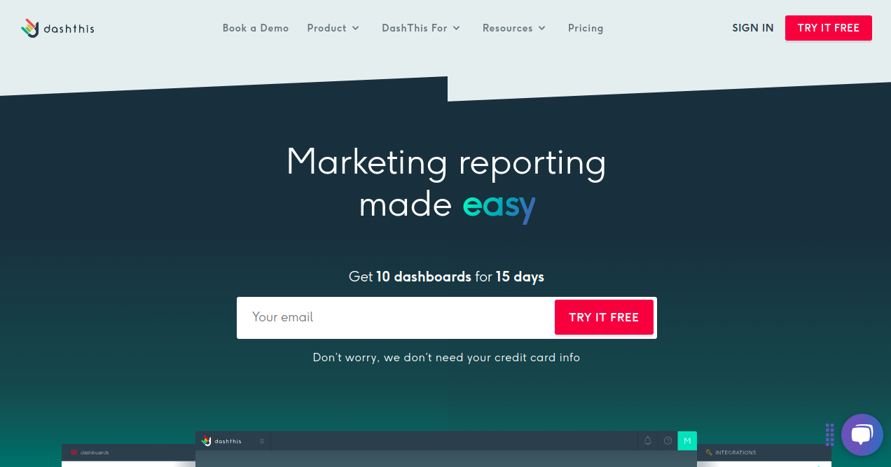This screenshot has height=467, width=891.
Task: Click the hamburger menu icon in preview
Action: pos(262,441)
